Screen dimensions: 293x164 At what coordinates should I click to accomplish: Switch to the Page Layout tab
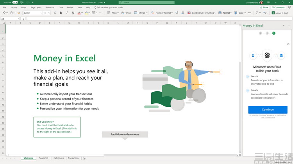click(36, 7)
